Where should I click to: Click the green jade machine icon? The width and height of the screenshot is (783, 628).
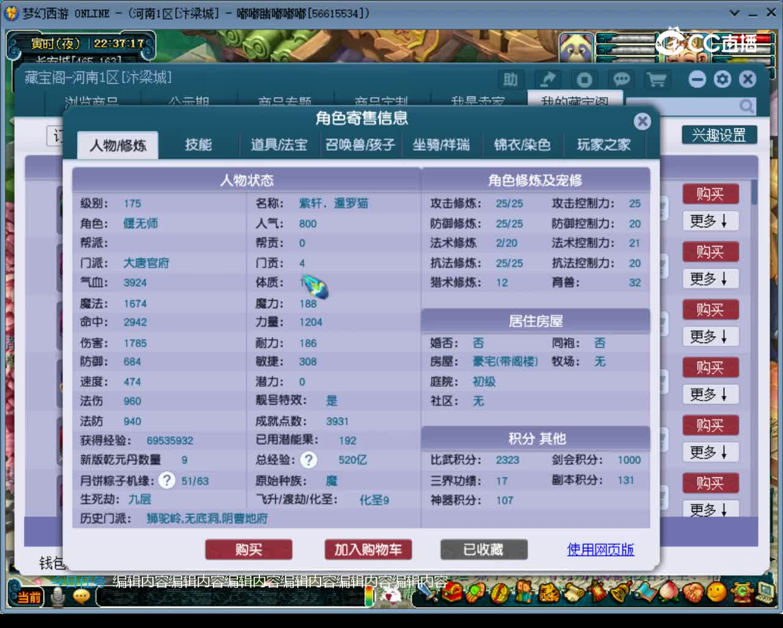pos(741,591)
